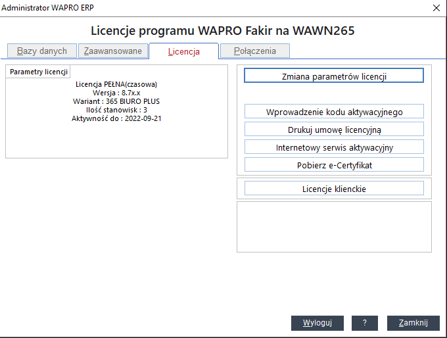The height and width of the screenshot is (338, 447).
Task: Open the Zaawansowane tab
Action: click(x=113, y=51)
